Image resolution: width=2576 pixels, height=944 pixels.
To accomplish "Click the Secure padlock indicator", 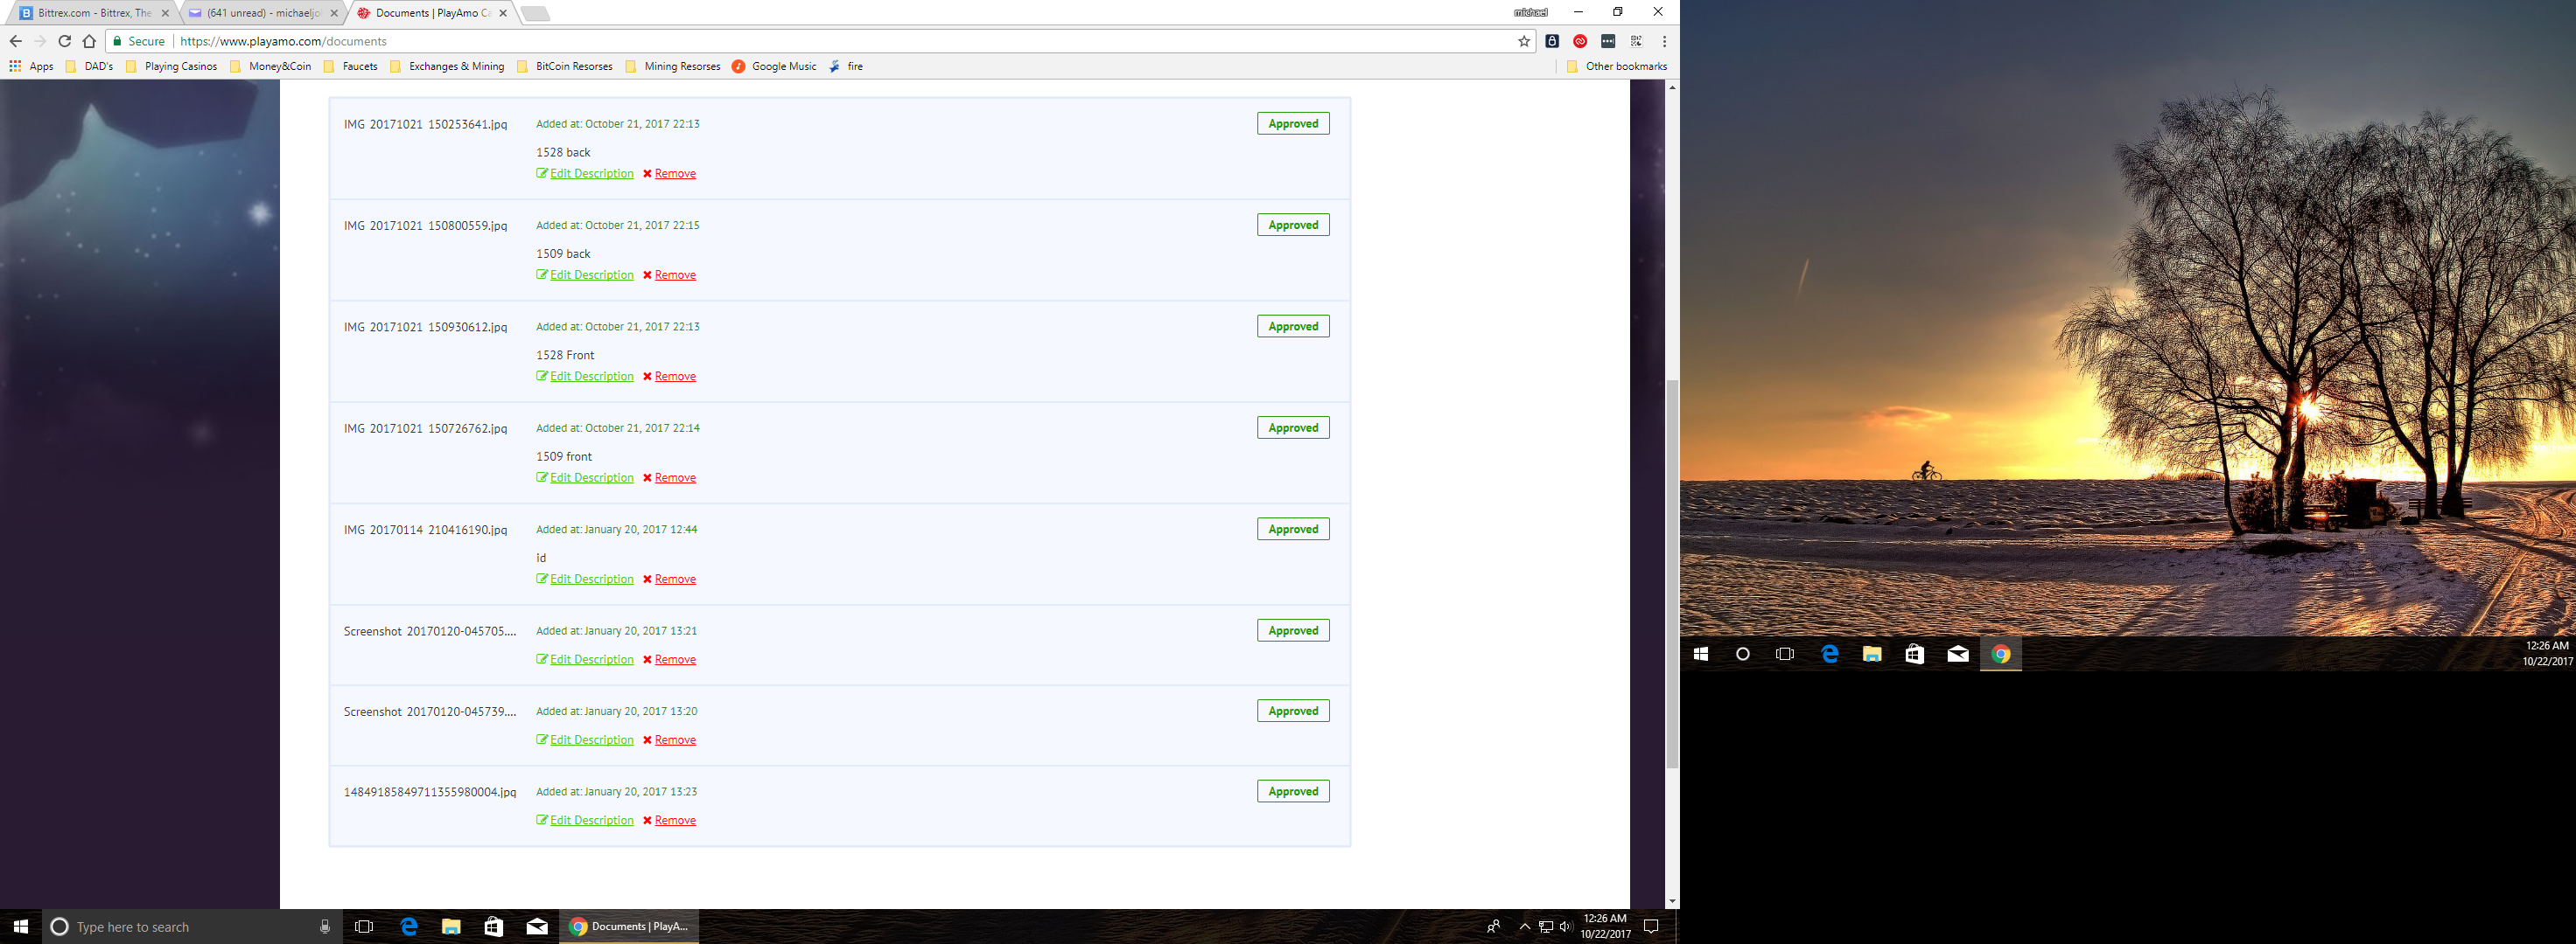I will [x=138, y=41].
